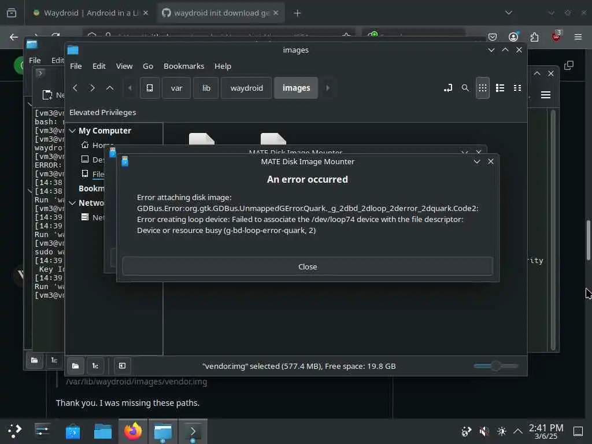Screen dimensions: 592x444
Task: Open the muted volume tray icon
Action: (x=484, y=431)
